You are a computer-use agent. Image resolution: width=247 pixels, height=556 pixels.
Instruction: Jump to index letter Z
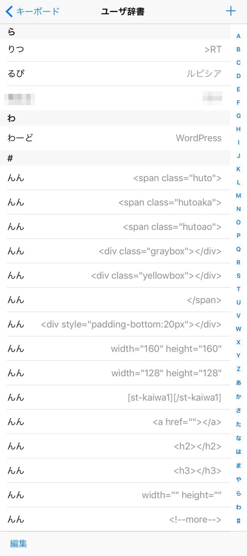coord(238,369)
